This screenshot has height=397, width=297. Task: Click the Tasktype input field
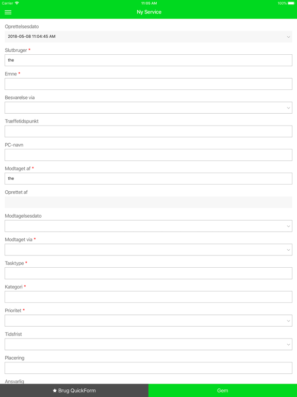(148, 273)
